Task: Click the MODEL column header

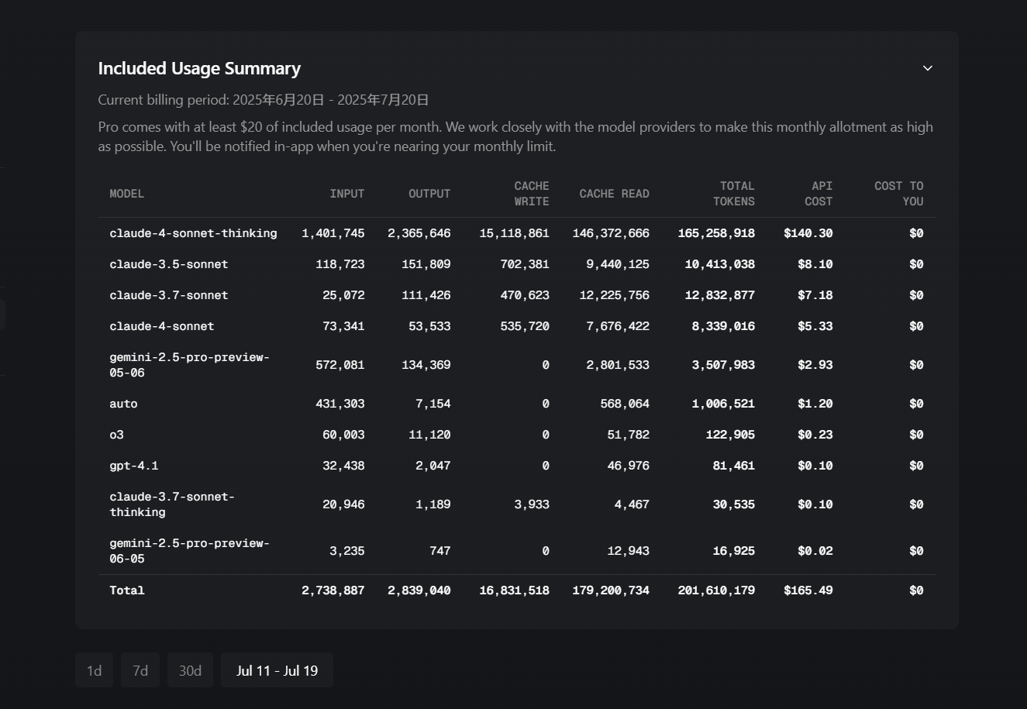Action: click(x=127, y=194)
